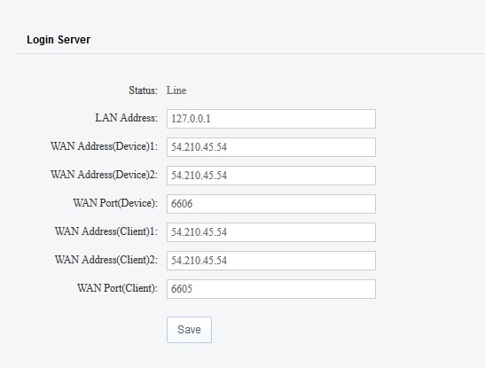This screenshot has width=485, height=368.
Task: Focus the WAN Port(Device) field showing 6606
Action: [271, 204]
